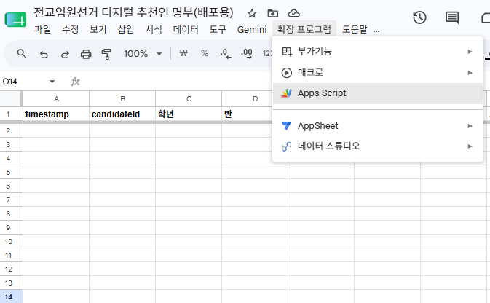Select column C header

pyautogui.click(x=189, y=99)
